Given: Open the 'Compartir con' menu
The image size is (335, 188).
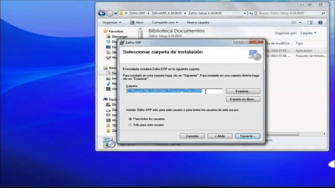Looking at the screenshot, I should click(165, 22).
